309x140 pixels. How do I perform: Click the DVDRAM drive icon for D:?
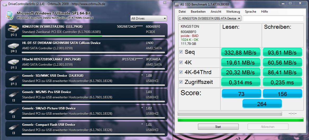pyautogui.click(x=13, y=46)
